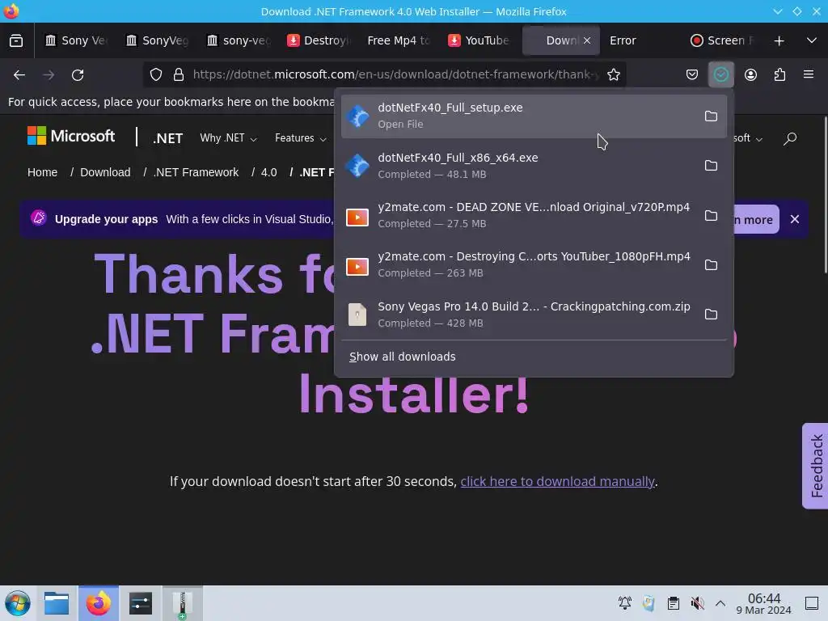Open the archive manager taskbar icon

(x=182, y=603)
